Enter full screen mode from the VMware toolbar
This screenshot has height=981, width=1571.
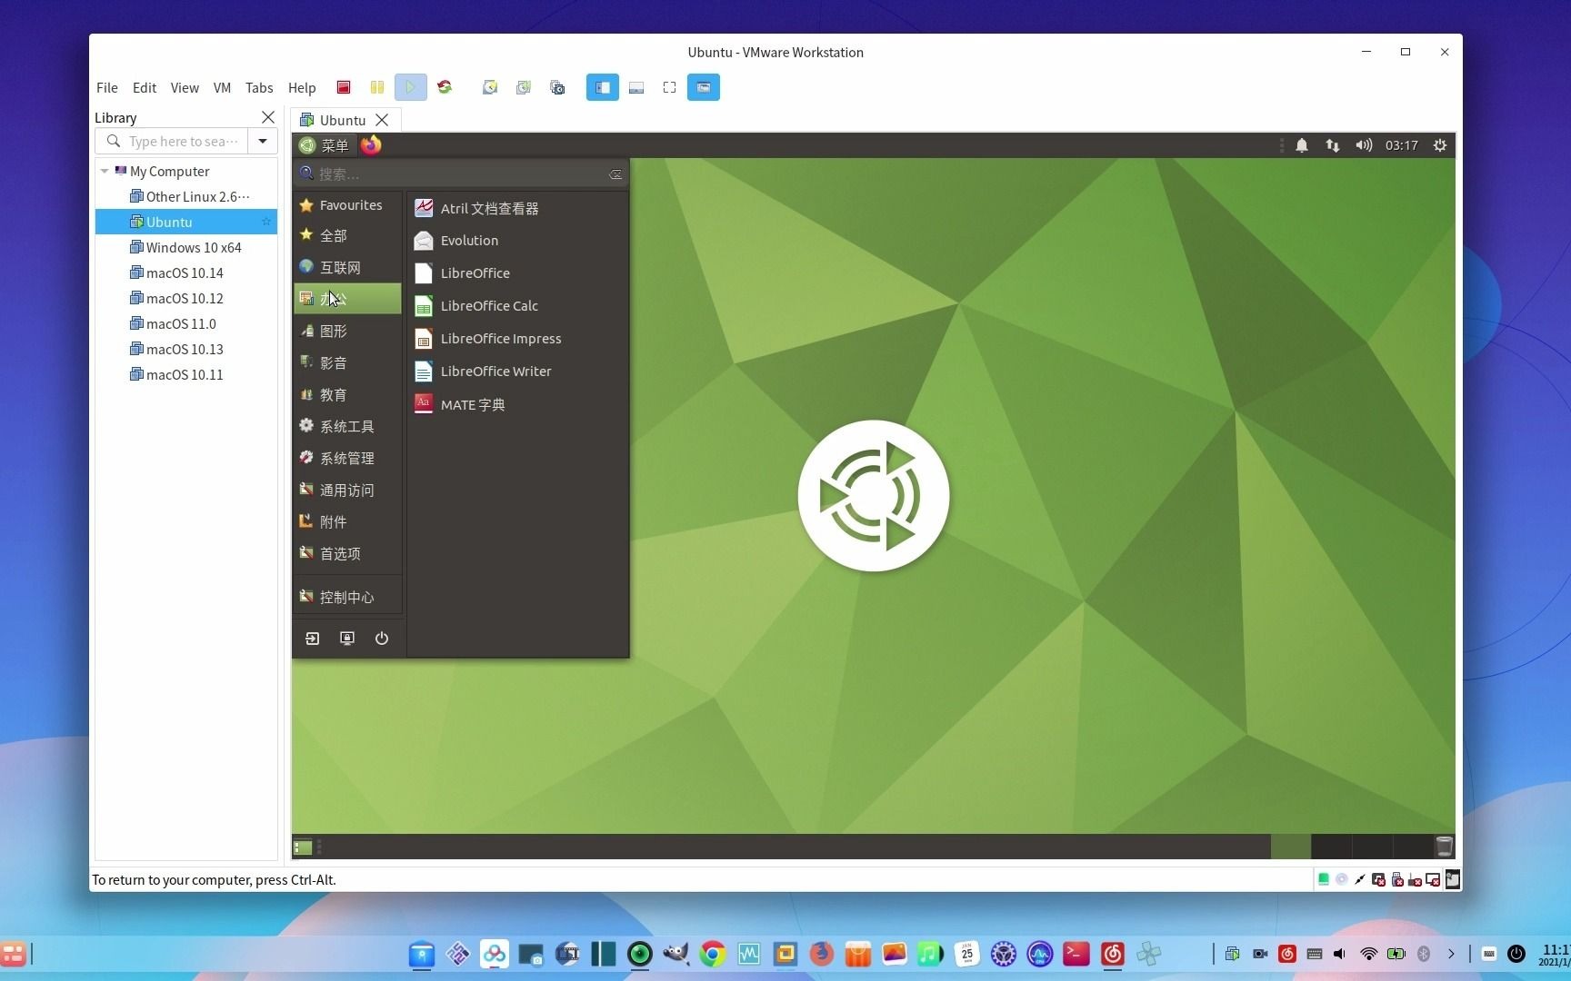[670, 87]
